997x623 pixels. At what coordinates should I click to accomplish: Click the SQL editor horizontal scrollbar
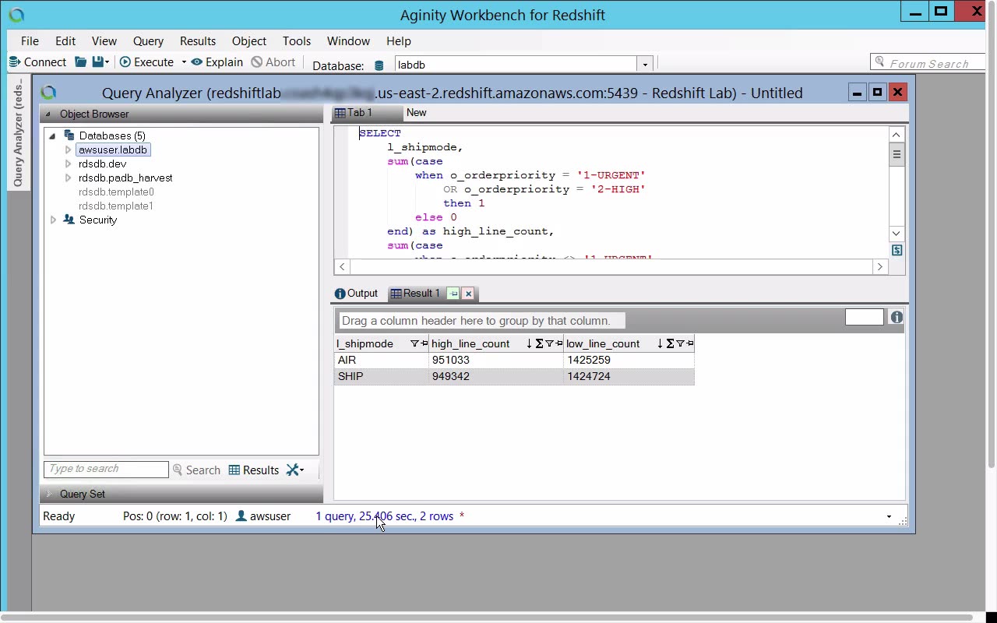[x=611, y=266]
